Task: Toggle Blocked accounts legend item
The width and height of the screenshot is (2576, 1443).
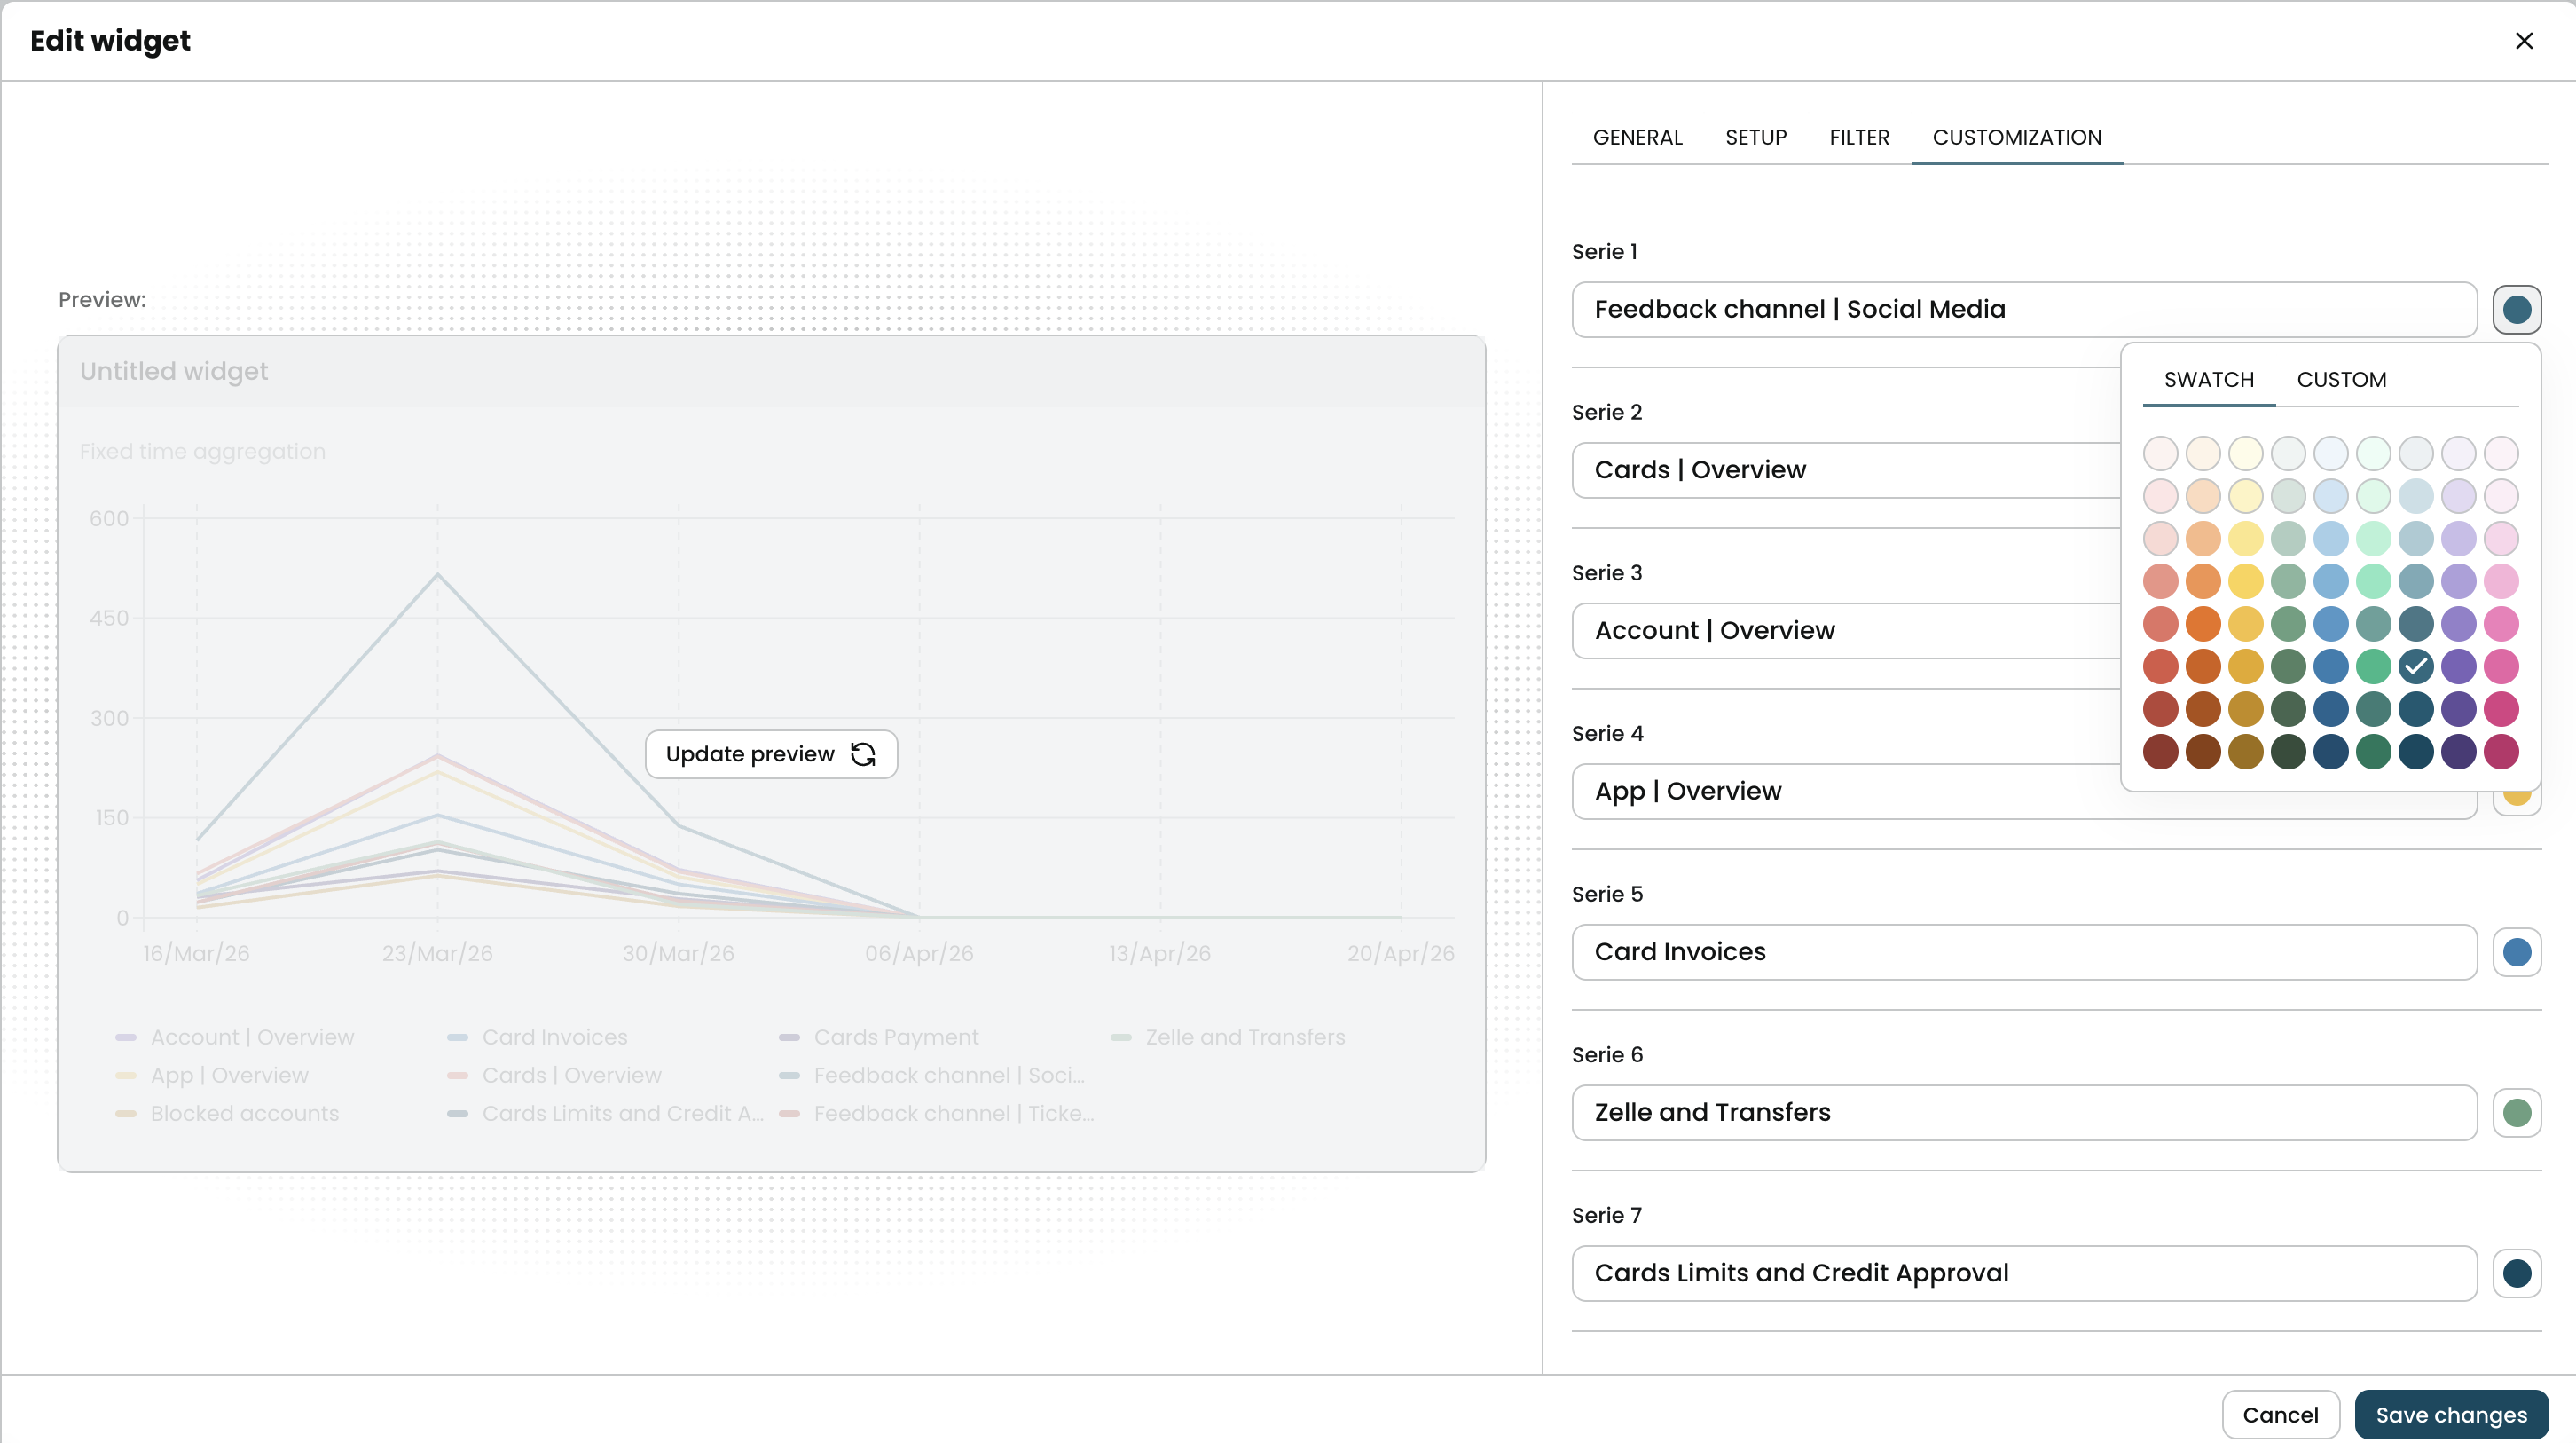Action: [x=227, y=1113]
